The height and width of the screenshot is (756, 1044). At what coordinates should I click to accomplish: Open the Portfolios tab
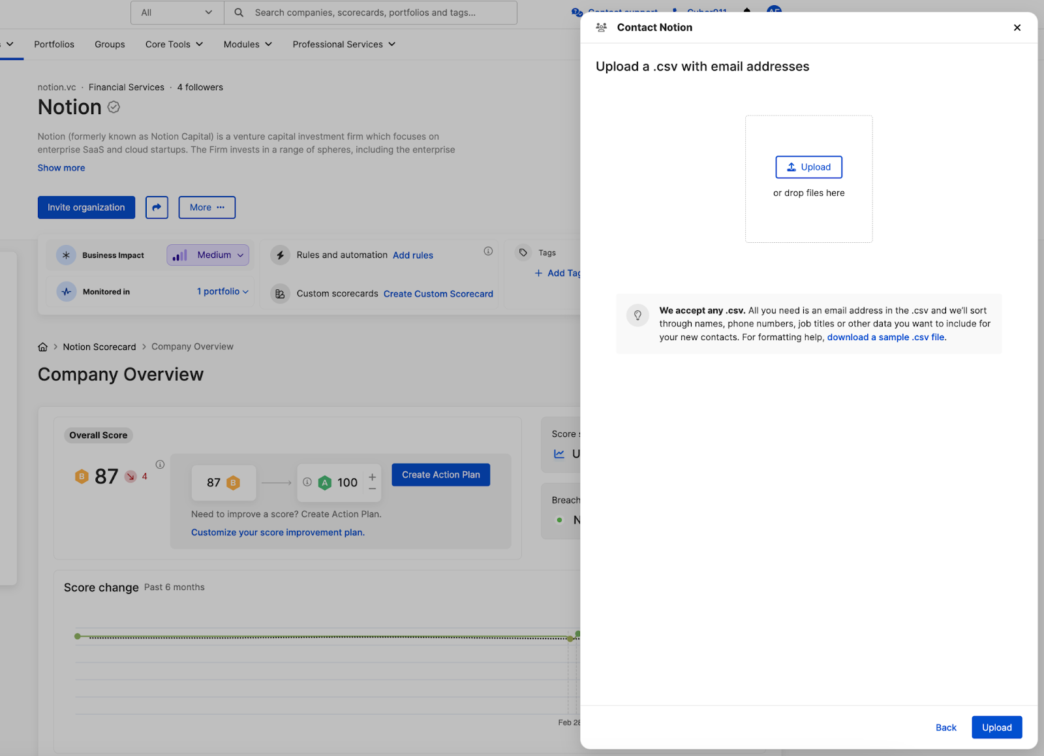[54, 44]
